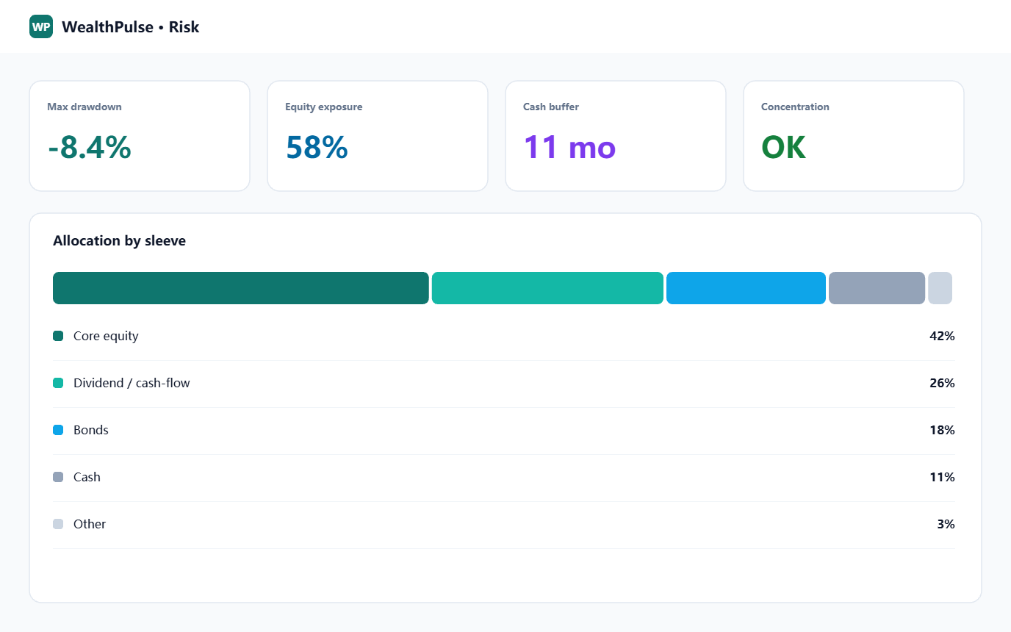Click the Core equity legend dot
The width and height of the screenshot is (1011, 632).
58,336
